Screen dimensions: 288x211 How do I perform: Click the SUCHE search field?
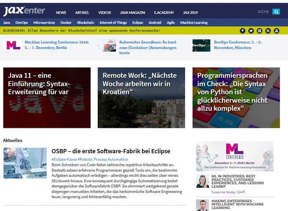[x=263, y=12]
